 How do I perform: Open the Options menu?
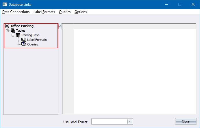[81, 12]
